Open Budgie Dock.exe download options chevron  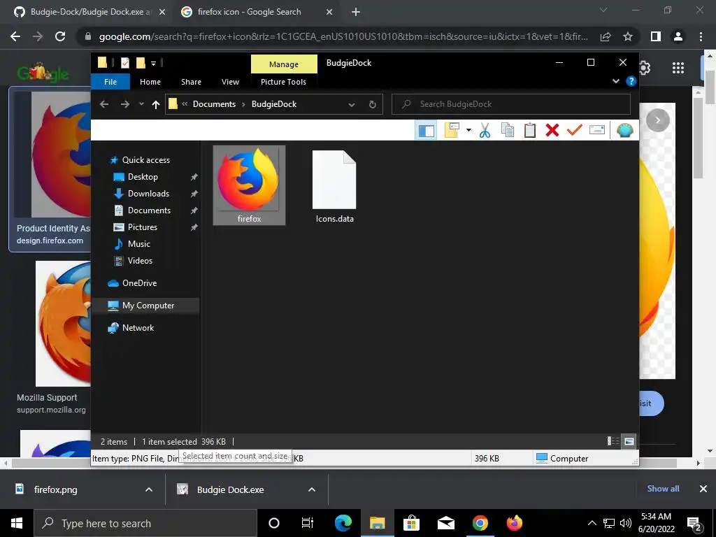(312, 489)
